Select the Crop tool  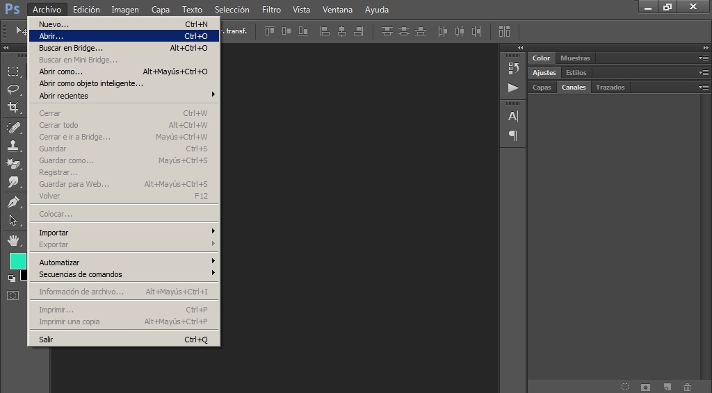pos(13,108)
